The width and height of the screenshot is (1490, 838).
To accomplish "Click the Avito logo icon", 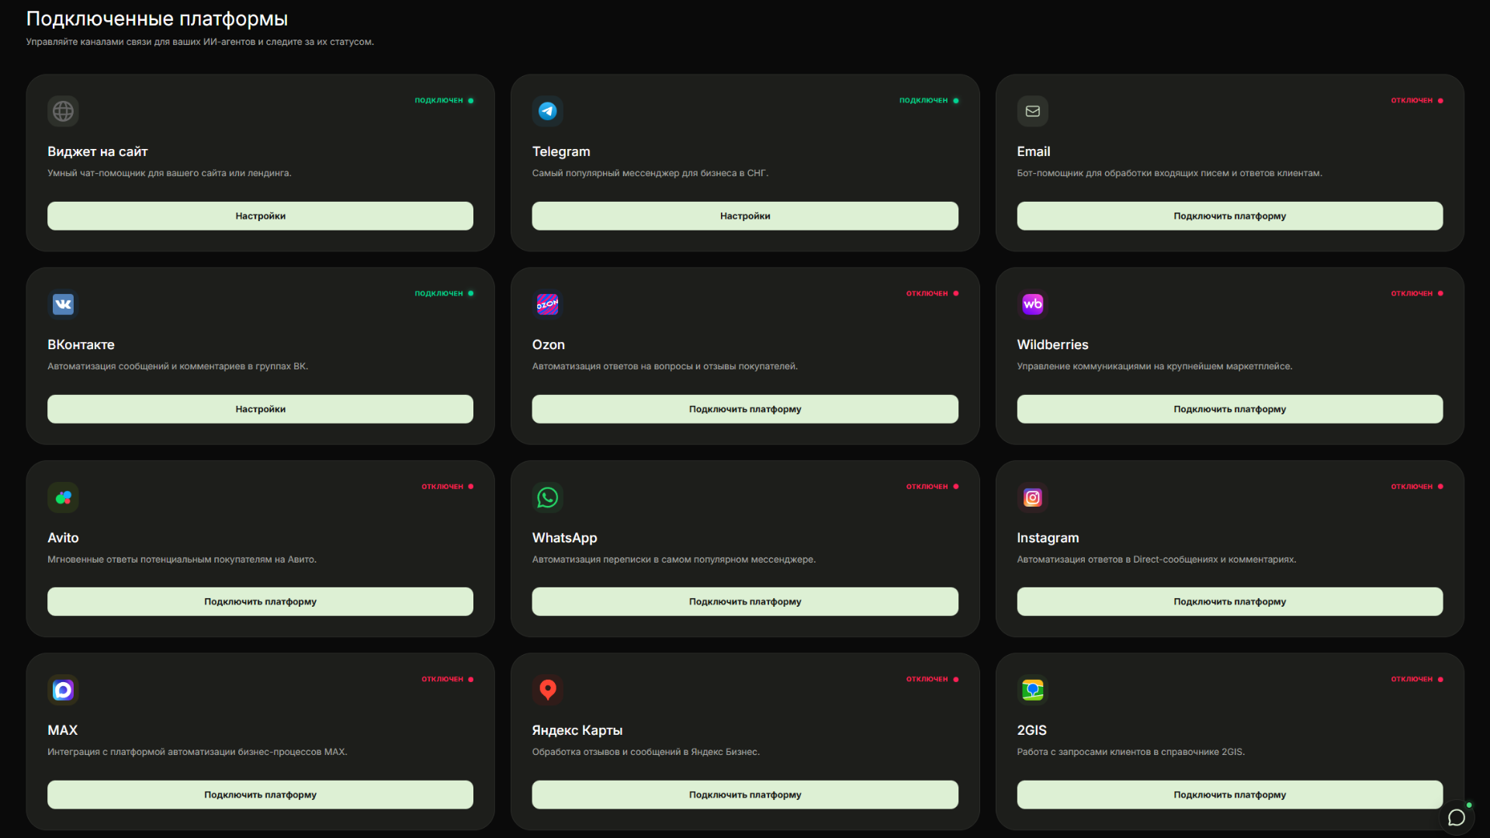I will click(63, 497).
